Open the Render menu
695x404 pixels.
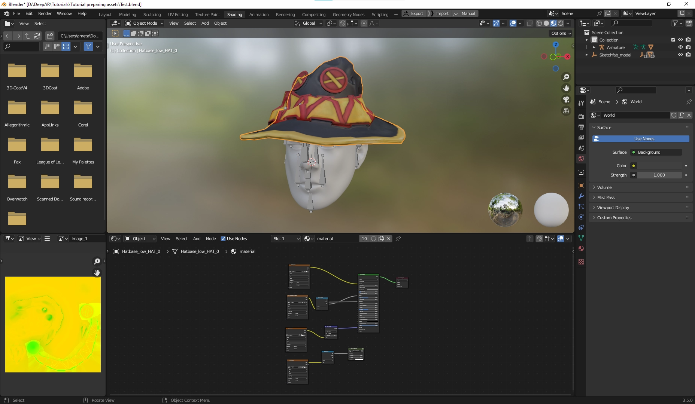[45, 13]
